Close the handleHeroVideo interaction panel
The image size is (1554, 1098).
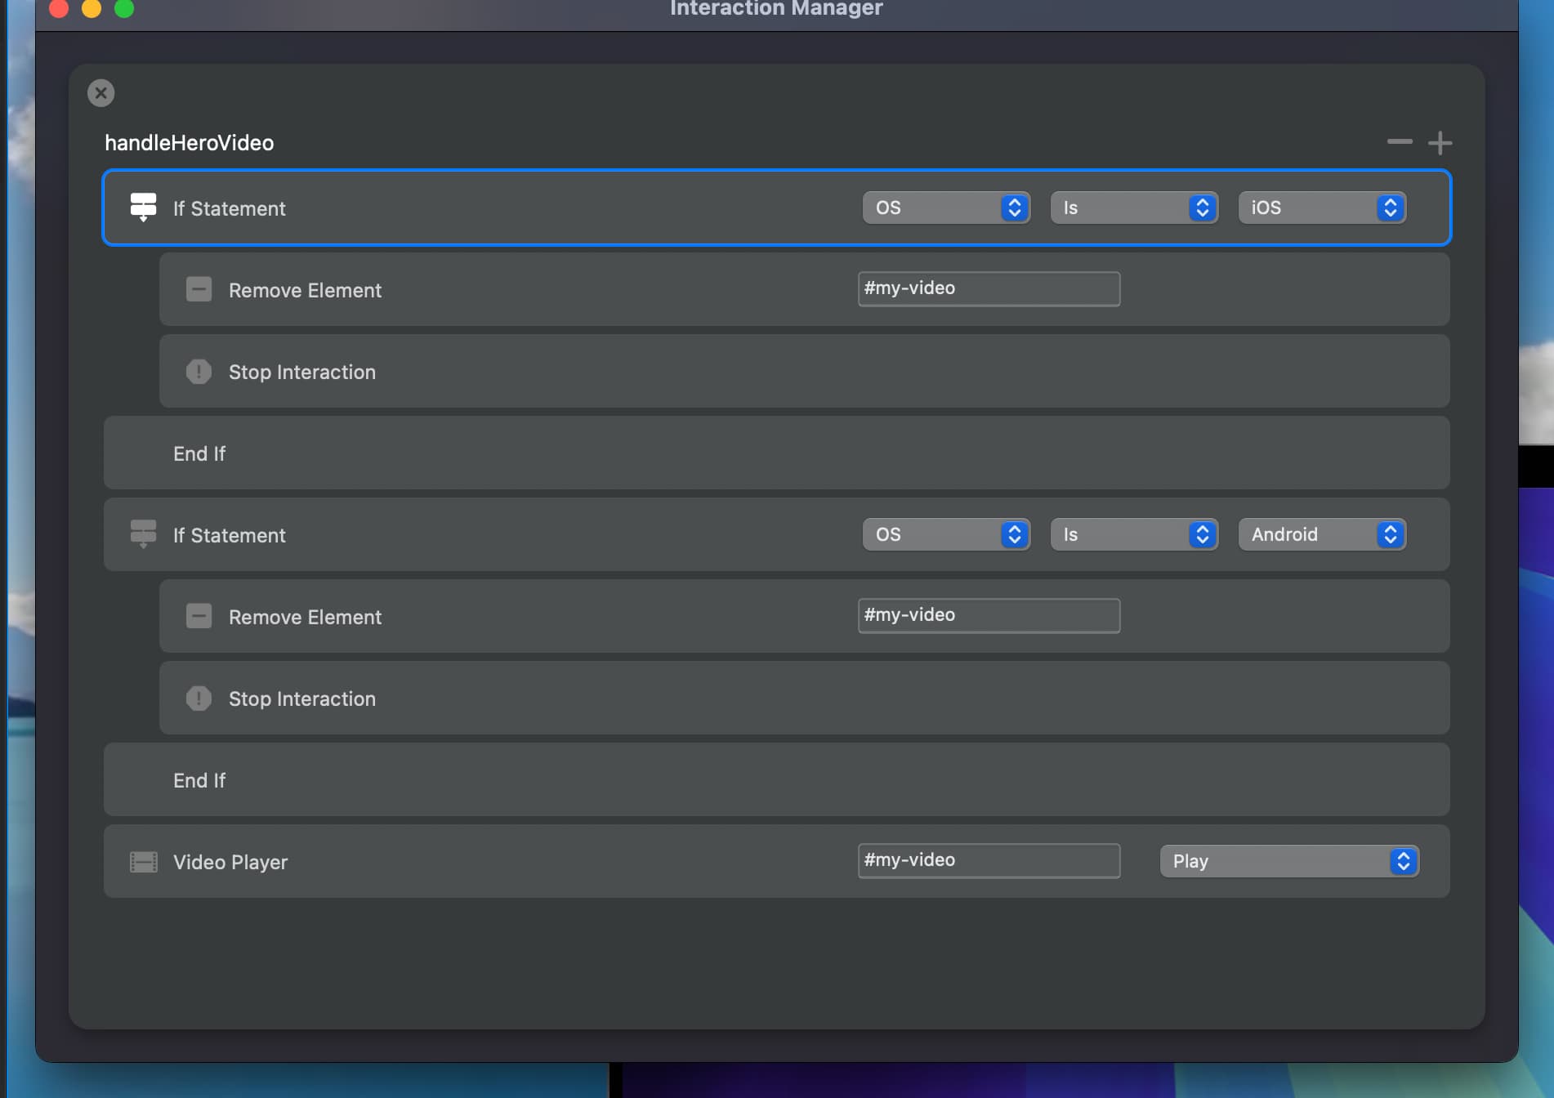click(x=101, y=93)
